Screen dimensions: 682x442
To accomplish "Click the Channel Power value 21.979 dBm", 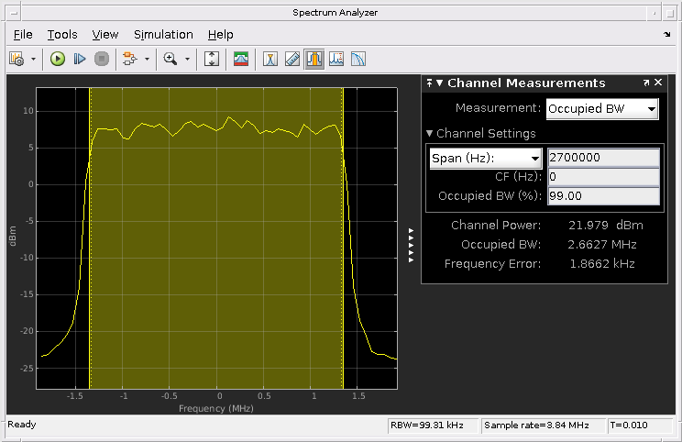I will (x=605, y=226).
